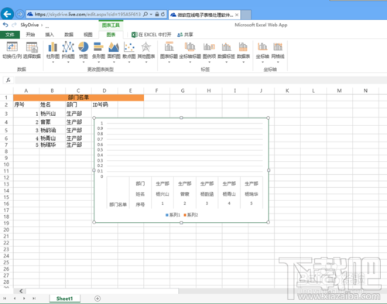Click the add new sheet plus button
The width and height of the screenshot is (387, 304).
tap(98, 299)
